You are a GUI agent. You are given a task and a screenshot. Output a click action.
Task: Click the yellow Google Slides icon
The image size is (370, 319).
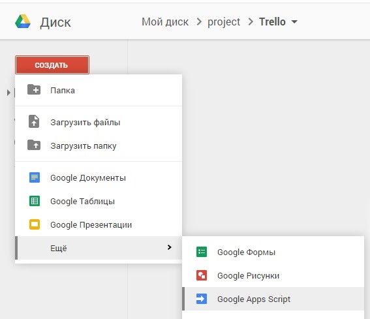(35, 224)
